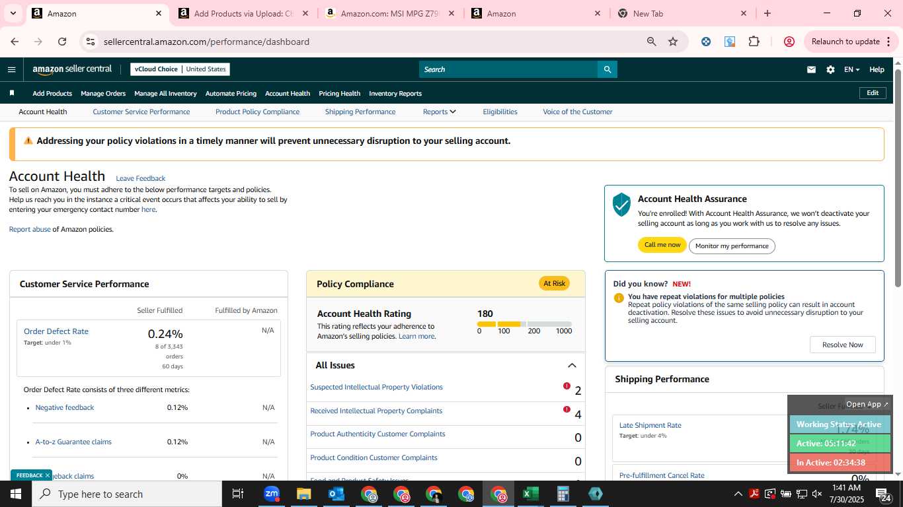Open the vCloud Choice United States account switcher
The image size is (903, 507).
[x=180, y=69]
